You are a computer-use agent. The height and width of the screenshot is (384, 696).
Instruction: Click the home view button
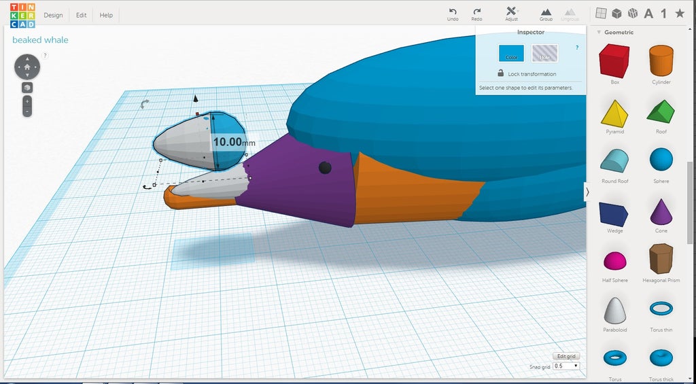pyautogui.click(x=27, y=67)
